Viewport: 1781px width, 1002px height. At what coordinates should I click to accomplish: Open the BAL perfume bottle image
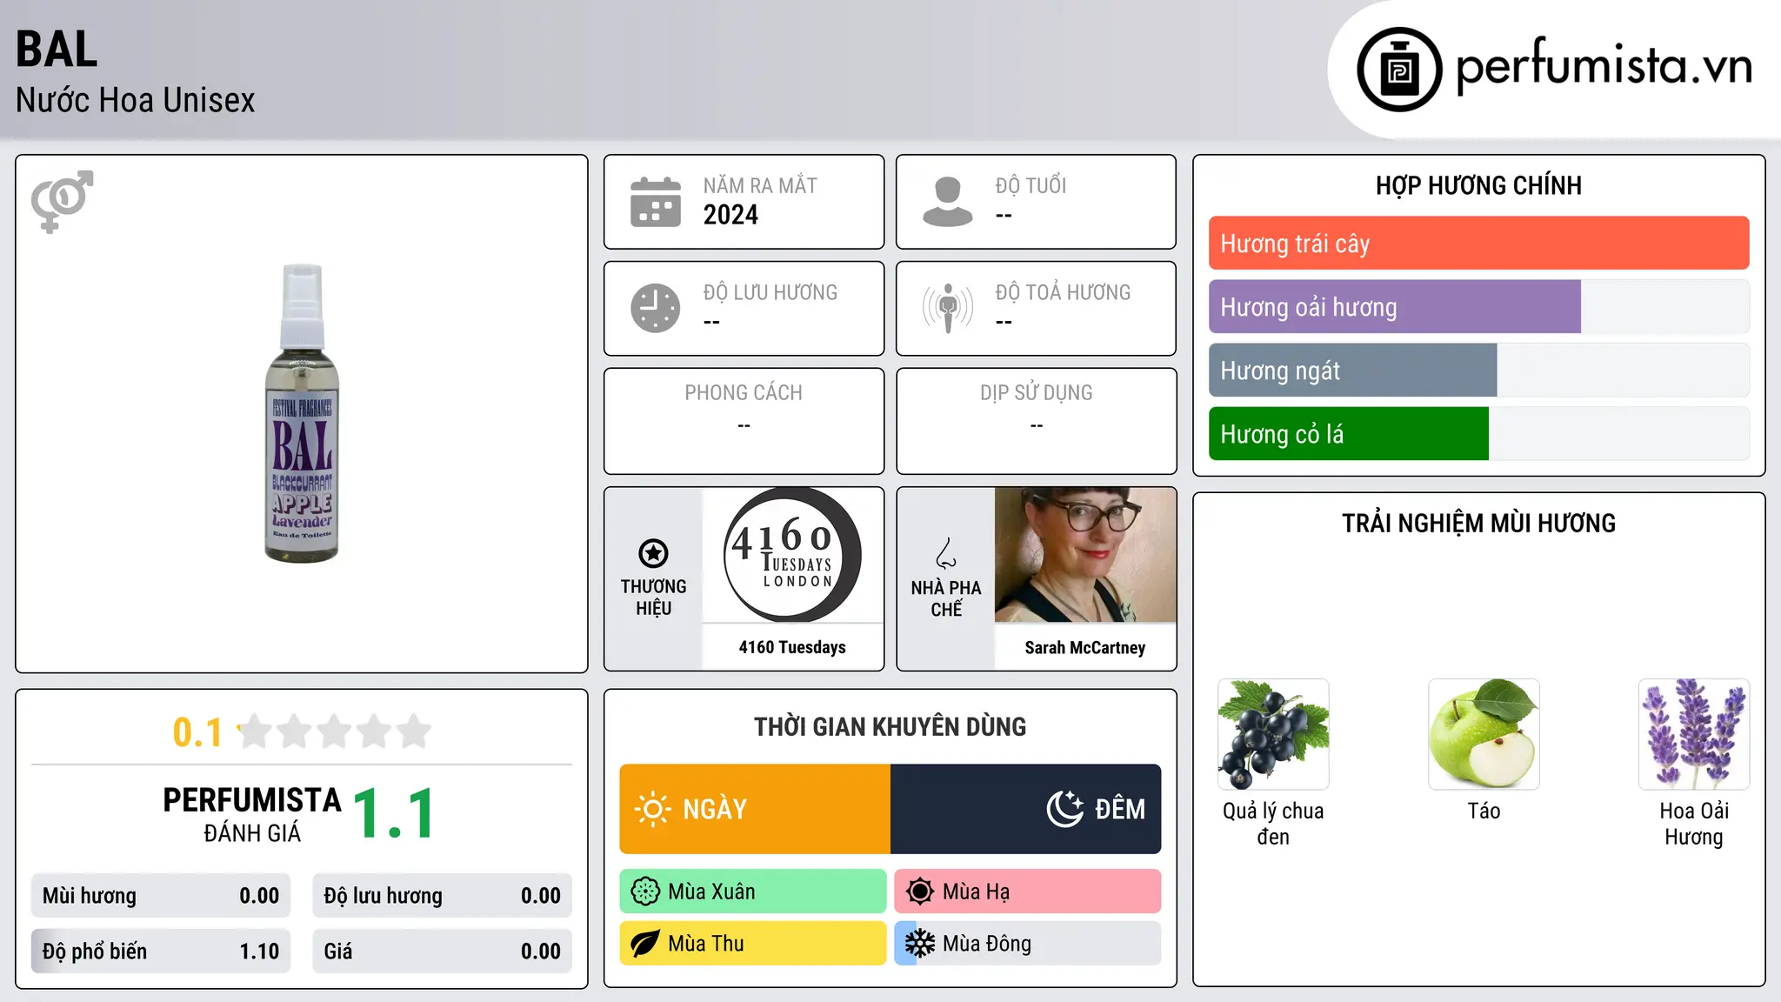(302, 413)
